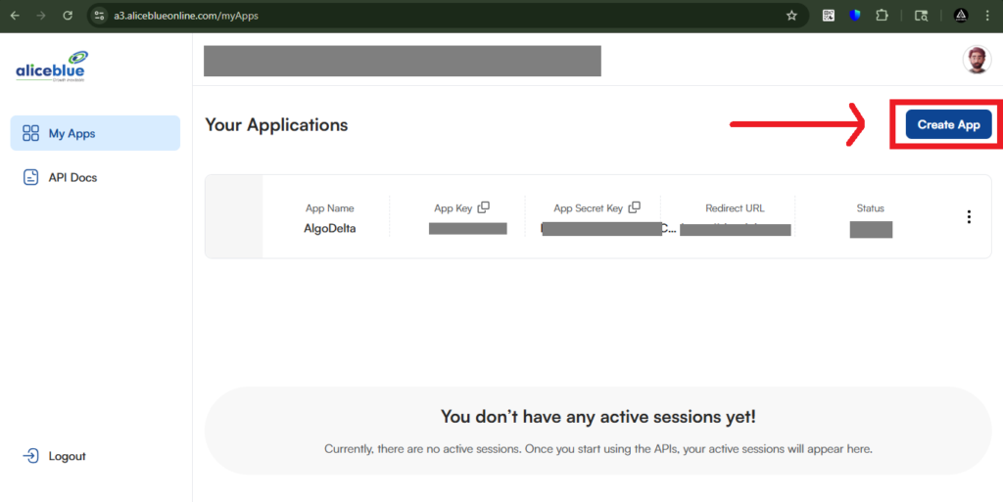Bookmark this page with the star icon
1003x502 pixels.
pos(791,16)
